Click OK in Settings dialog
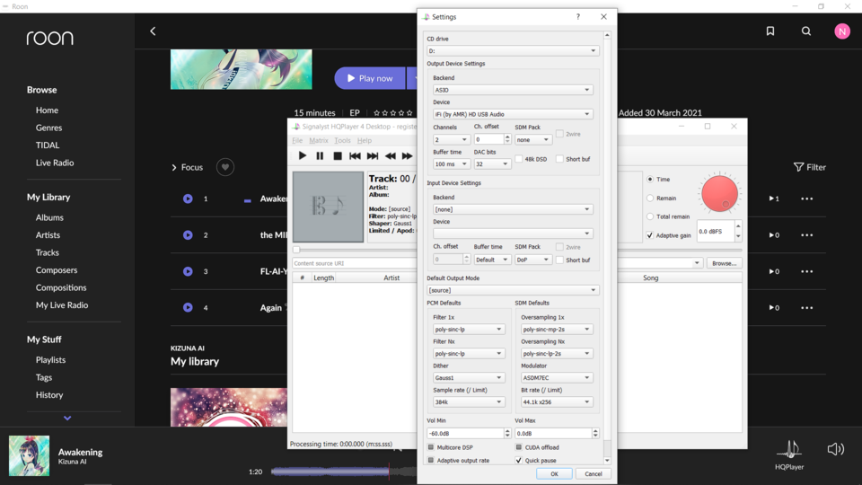This screenshot has width=862, height=485. (554, 474)
